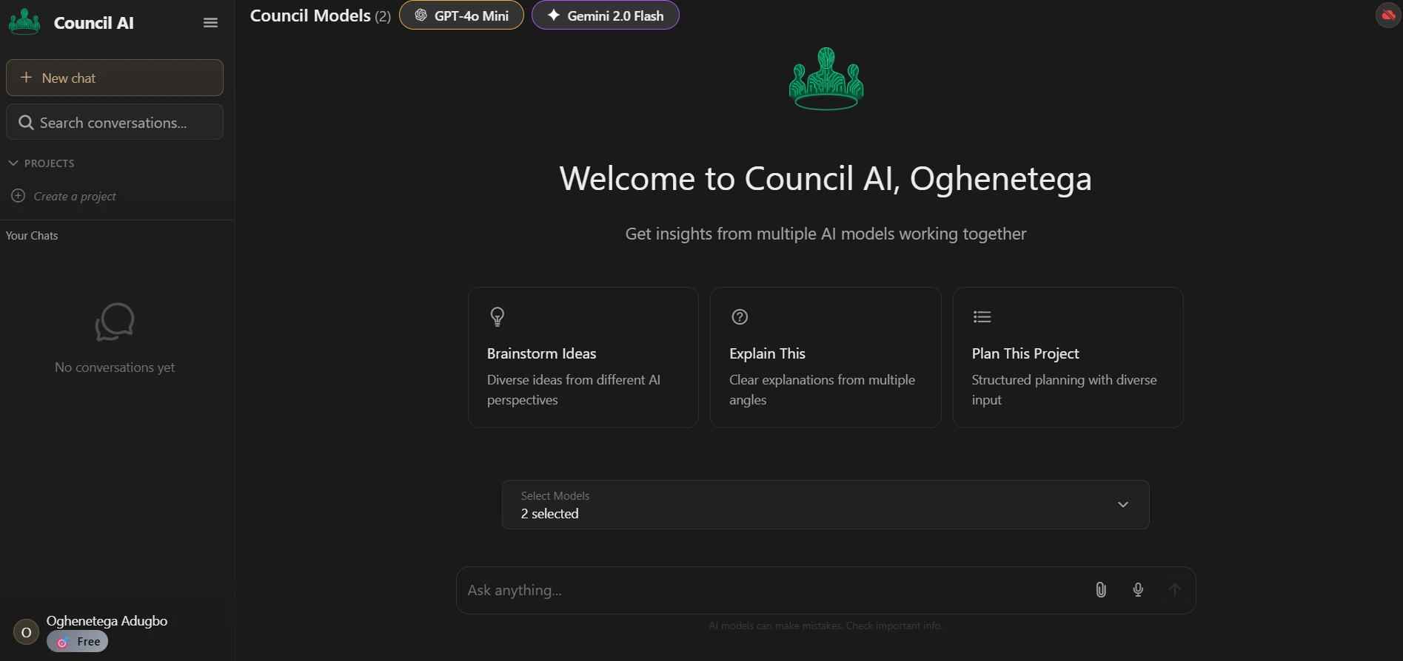Viewport: 1403px width, 661px height.
Task: Start a New chat
Action: click(x=115, y=78)
